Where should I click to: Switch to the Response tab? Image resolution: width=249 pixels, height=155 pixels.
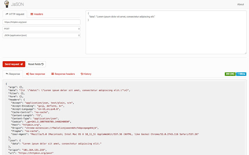13,74
